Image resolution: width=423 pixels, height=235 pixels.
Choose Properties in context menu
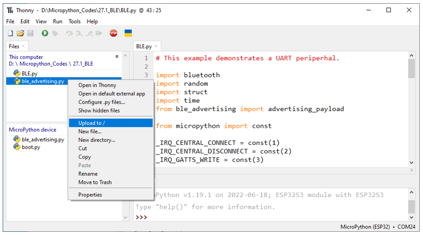click(111, 195)
